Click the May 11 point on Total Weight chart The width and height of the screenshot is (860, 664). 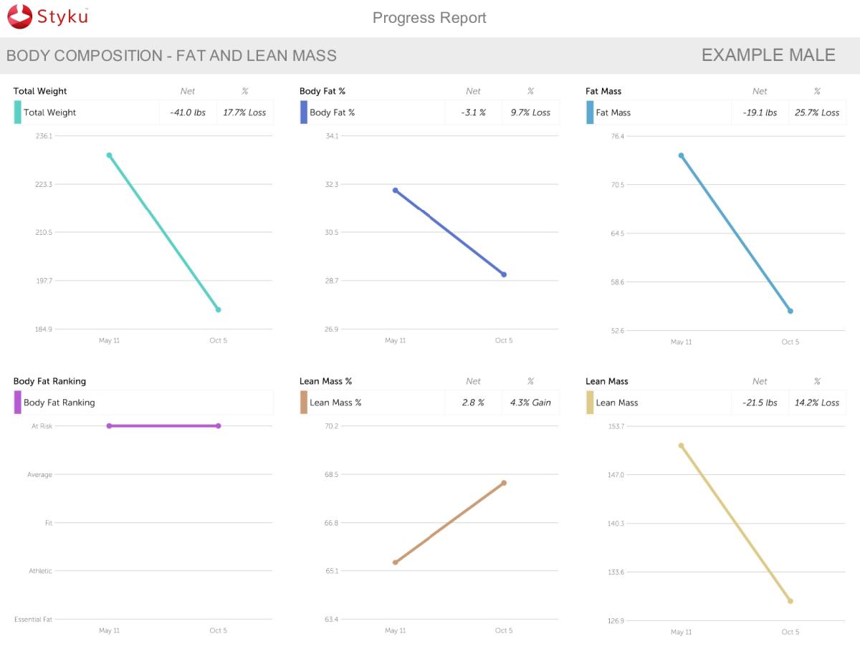(x=109, y=155)
